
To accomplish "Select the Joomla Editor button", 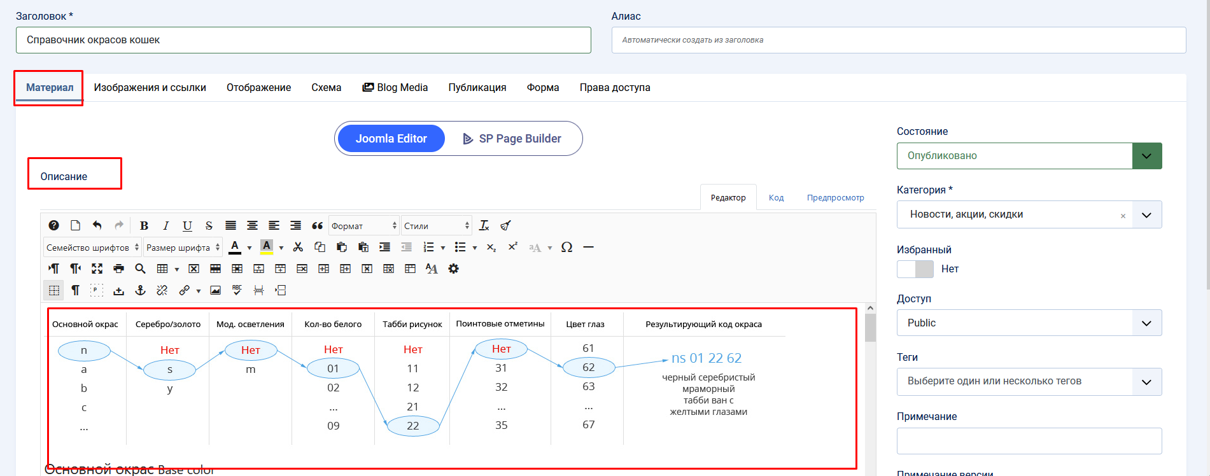I will 391,139.
